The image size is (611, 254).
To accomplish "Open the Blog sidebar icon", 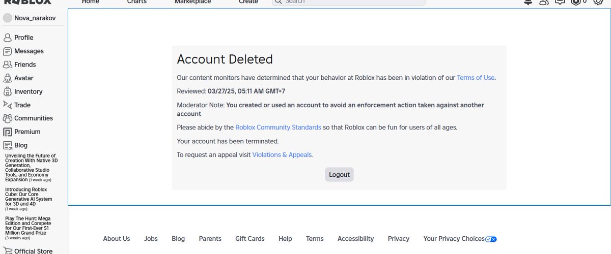I will (x=8, y=145).
